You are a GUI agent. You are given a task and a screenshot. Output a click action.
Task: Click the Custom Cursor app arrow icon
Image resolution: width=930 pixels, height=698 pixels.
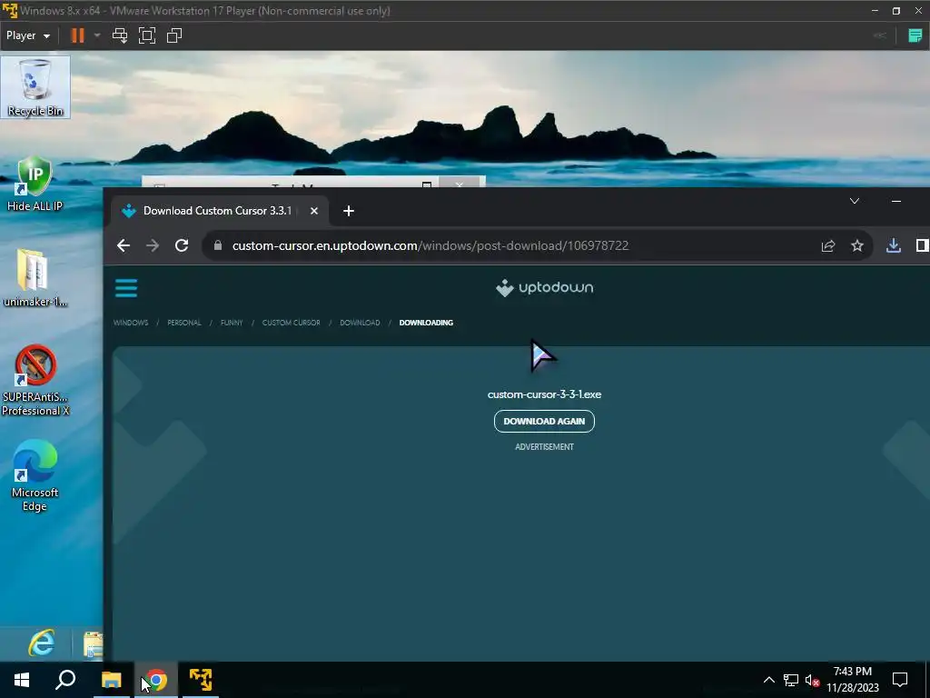pos(543,356)
